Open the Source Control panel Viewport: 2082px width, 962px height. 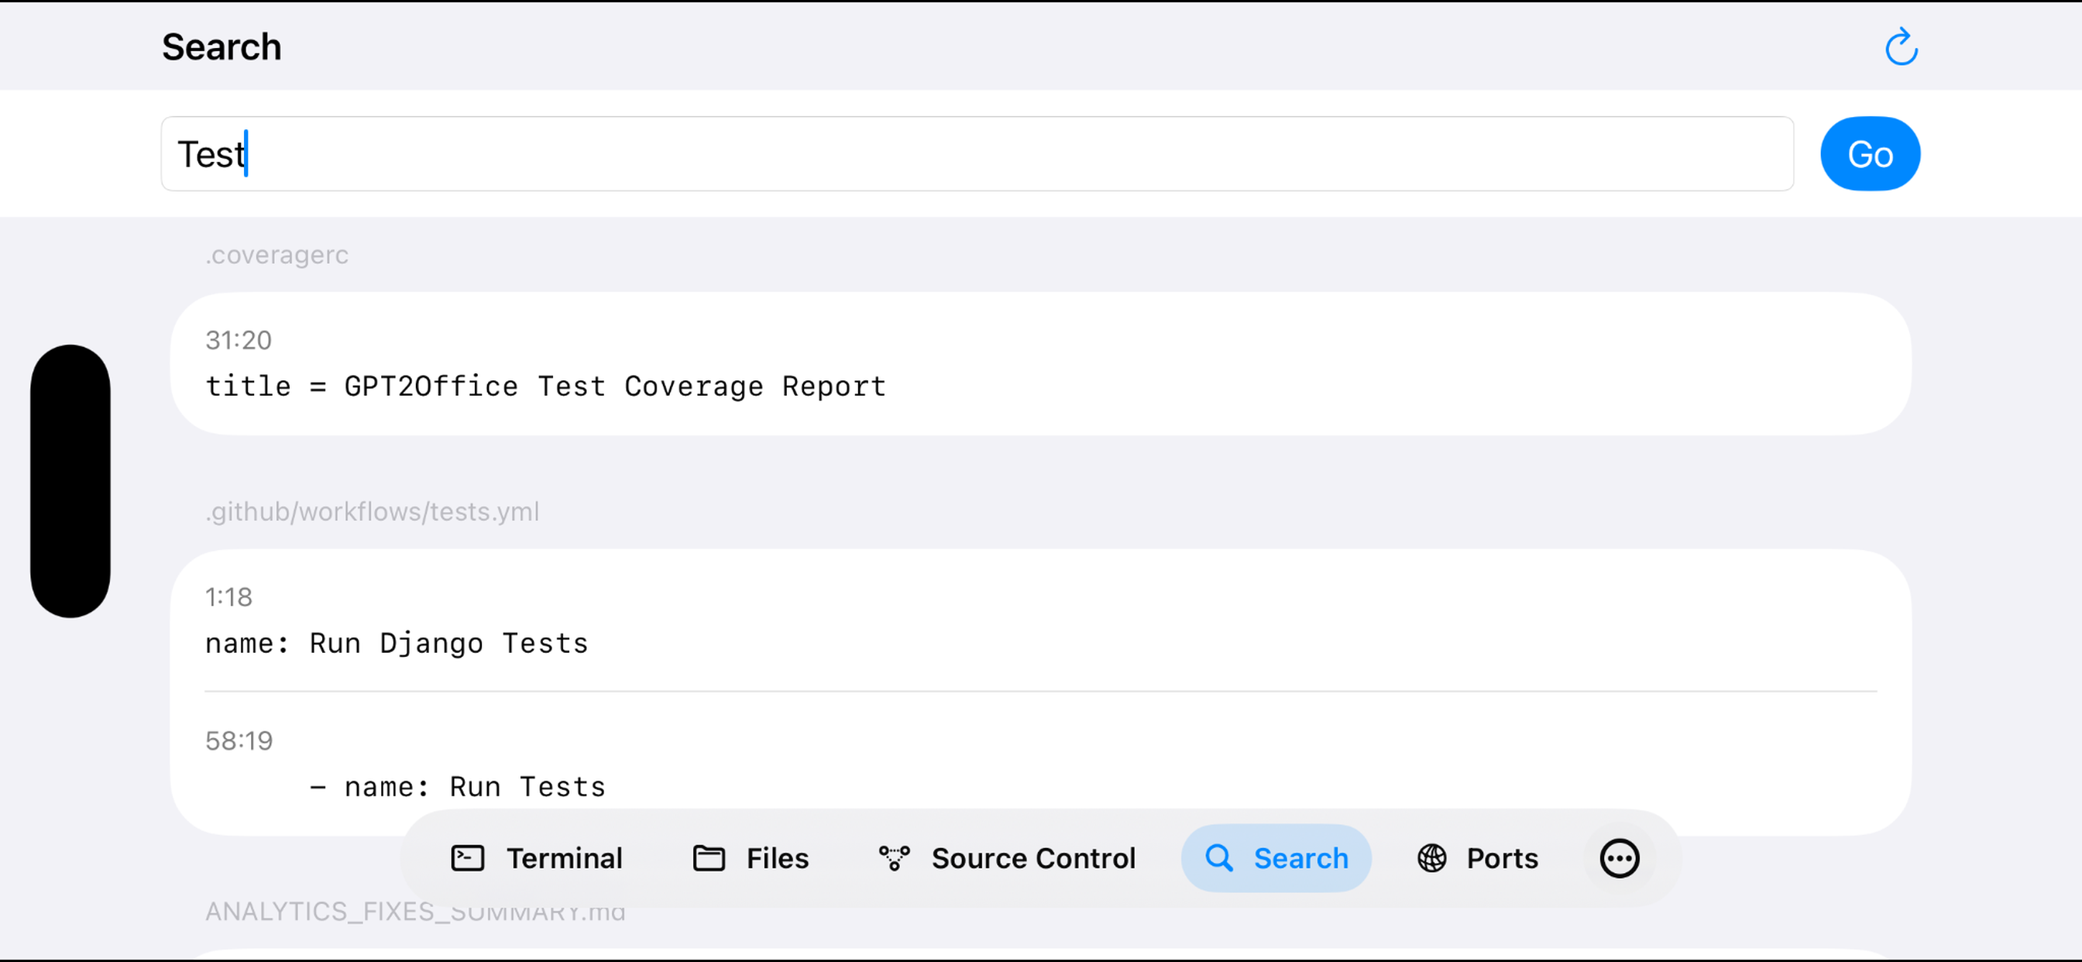point(1007,858)
